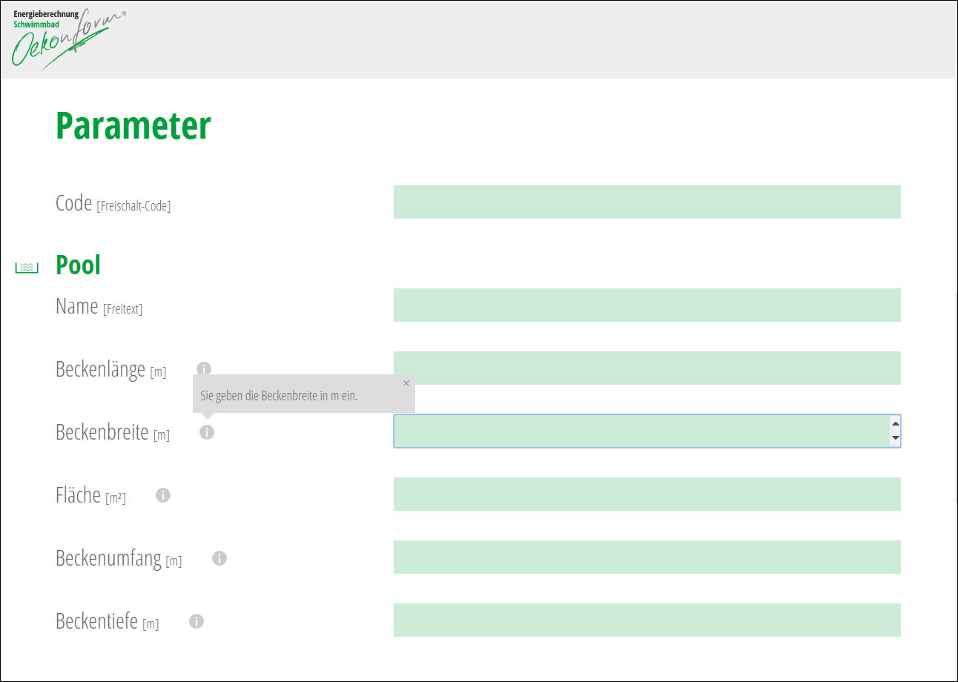This screenshot has width=958, height=682.
Task: Close the Beckenbreite tooltip
Action: pos(406,383)
